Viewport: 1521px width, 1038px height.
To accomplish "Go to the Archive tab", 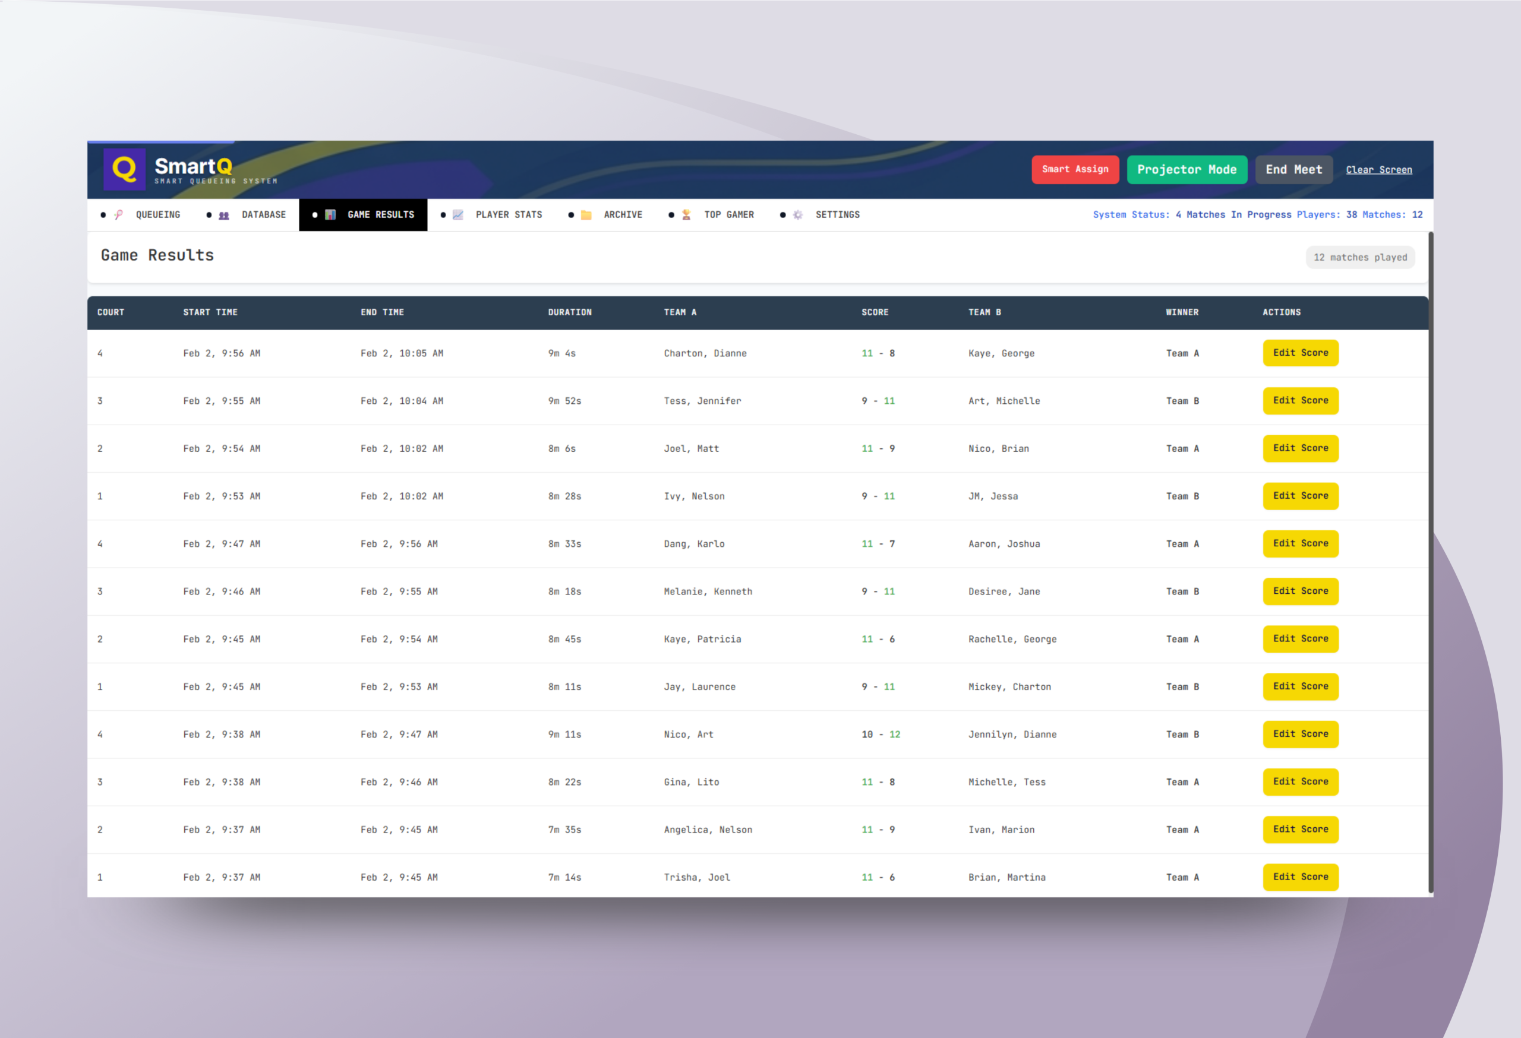I will click(x=623, y=214).
